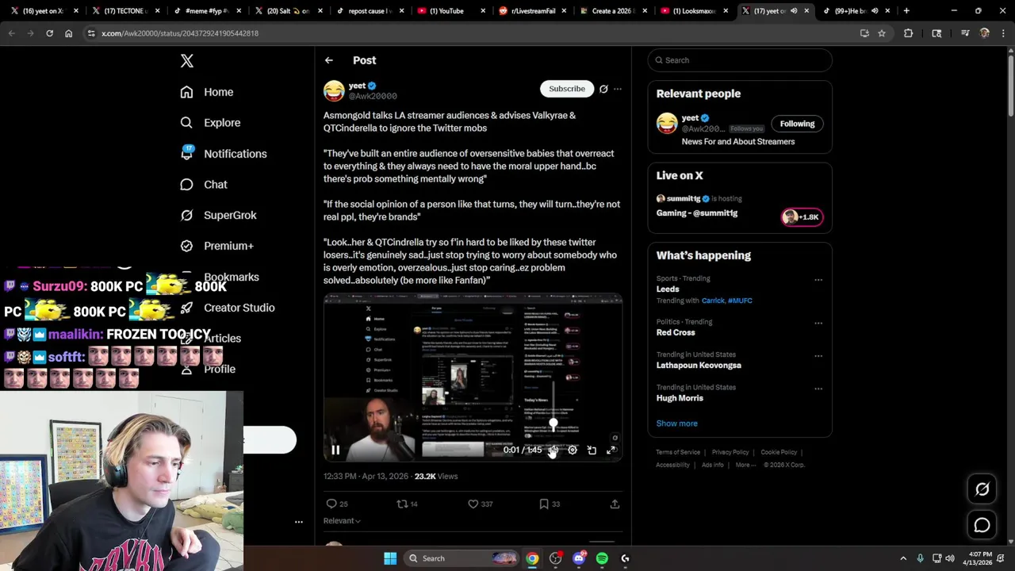The height and width of the screenshot is (571, 1015).
Task: Expand the video to fullscreen
Action: click(x=611, y=450)
